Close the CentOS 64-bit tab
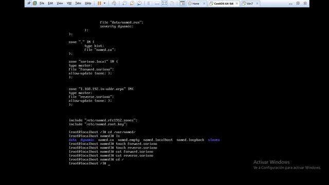The width and height of the screenshot is (329, 185). pyautogui.click(x=237, y=4)
